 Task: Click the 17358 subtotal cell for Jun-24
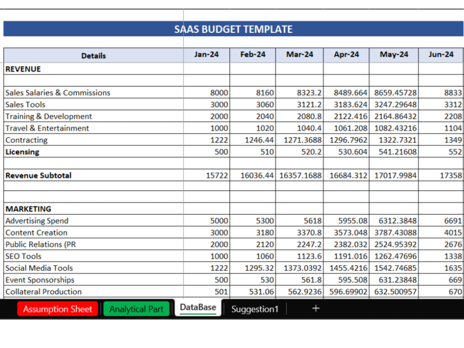[441, 175]
